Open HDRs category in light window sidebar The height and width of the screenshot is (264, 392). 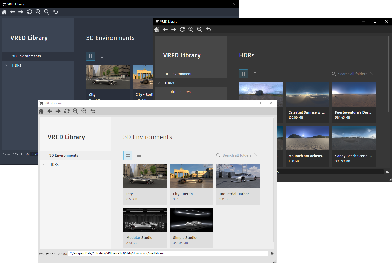(54, 164)
